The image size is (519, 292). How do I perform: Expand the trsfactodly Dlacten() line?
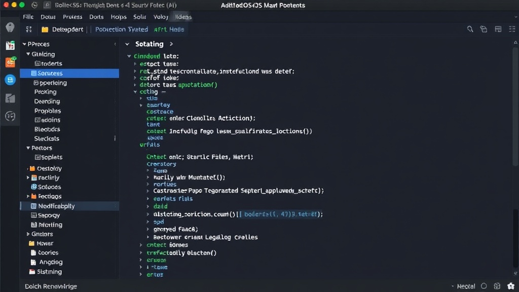141,253
